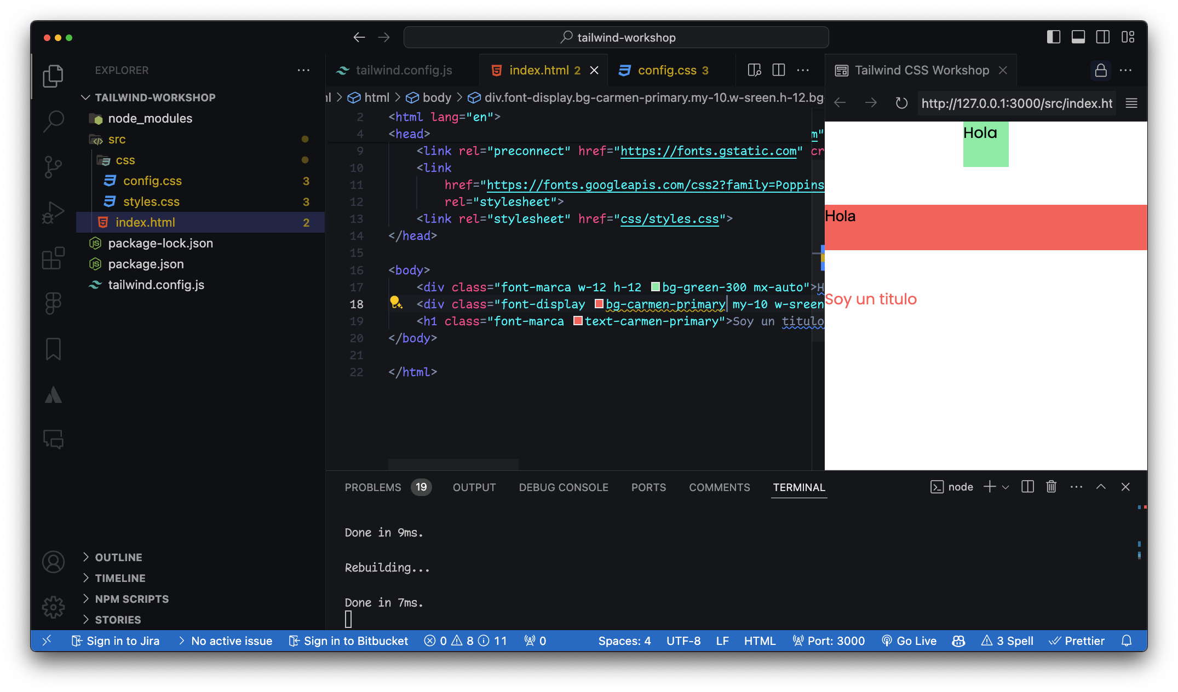Open the Search view in activity bar
The height and width of the screenshot is (692, 1178).
pos(53,120)
